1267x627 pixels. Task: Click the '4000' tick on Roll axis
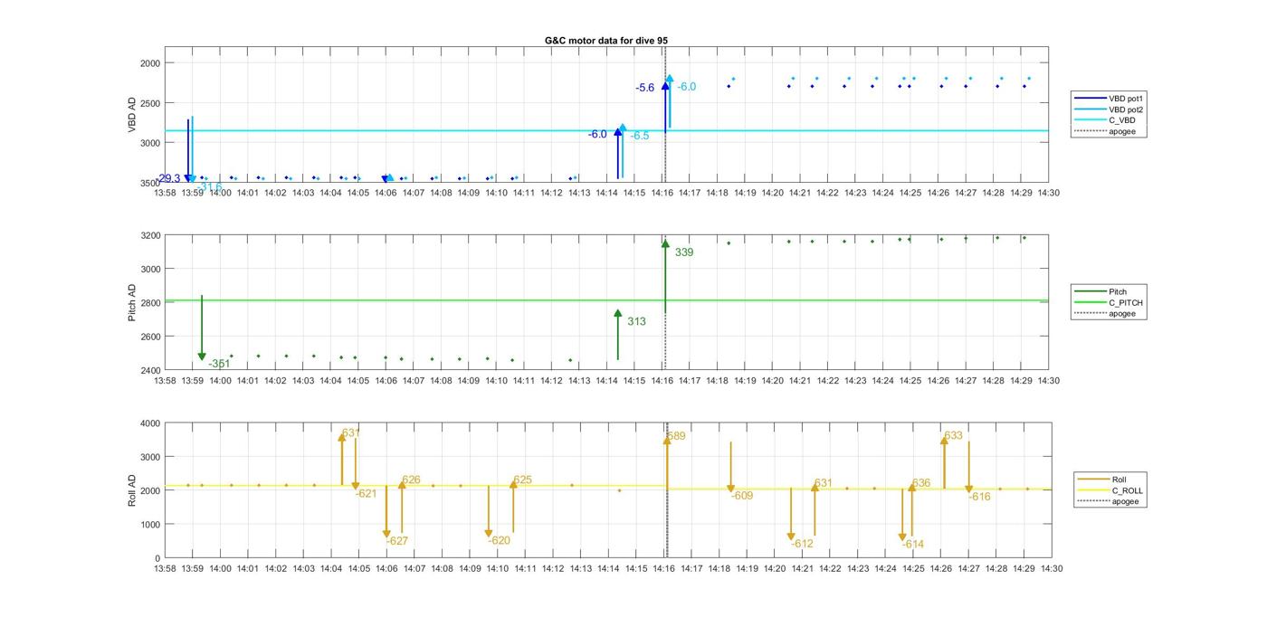pos(149,423)
